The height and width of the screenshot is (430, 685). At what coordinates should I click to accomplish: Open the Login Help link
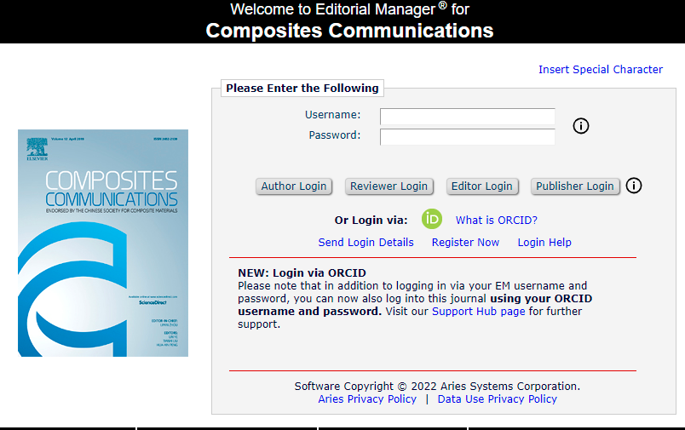pos(544,243)
